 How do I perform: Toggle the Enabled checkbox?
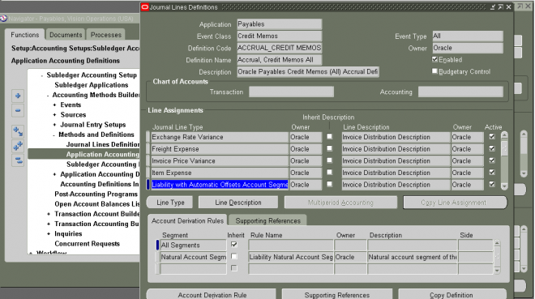pos(434,59)
